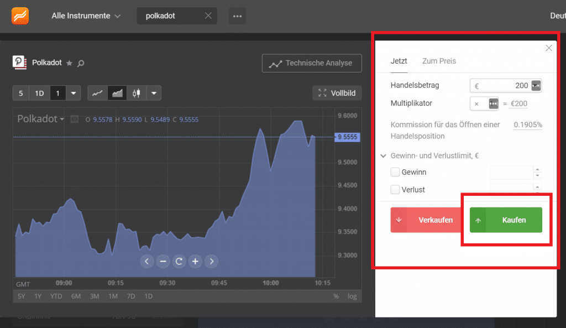Select the YTD time range

coord(56,296)
